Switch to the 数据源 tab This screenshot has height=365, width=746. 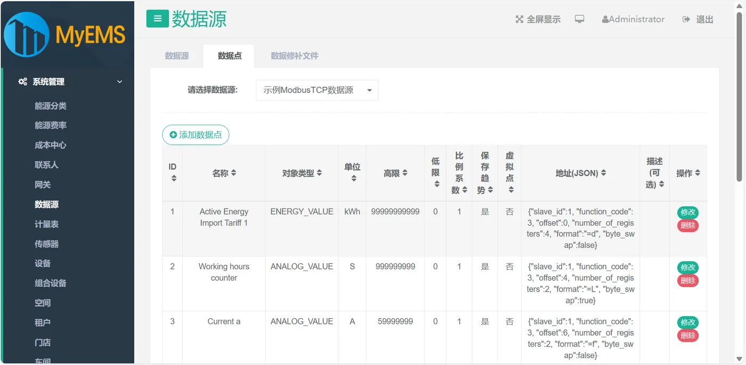[176, 55]
